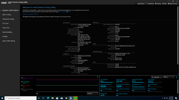
Task: Open Advanced Tuning section
Action: click(8, 19)
